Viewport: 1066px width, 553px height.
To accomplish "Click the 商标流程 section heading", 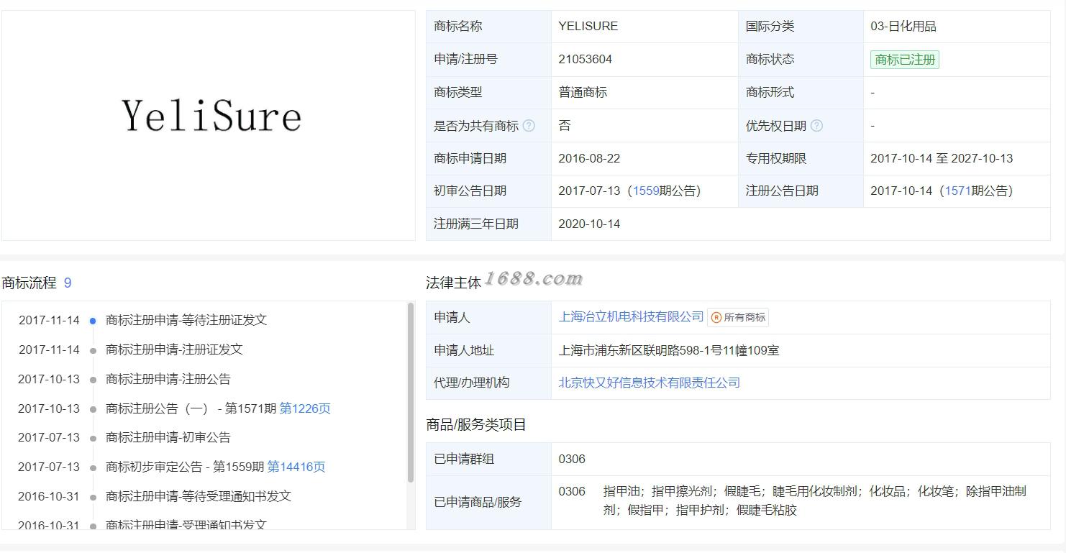I will click(29, 283).
